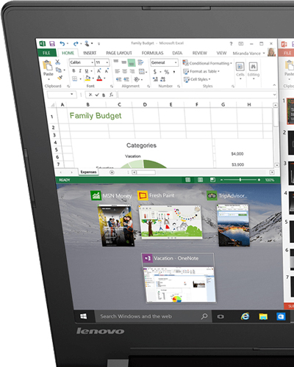
Task: Click the Touch/Mouse mode icon
Action: click(87, 43)
